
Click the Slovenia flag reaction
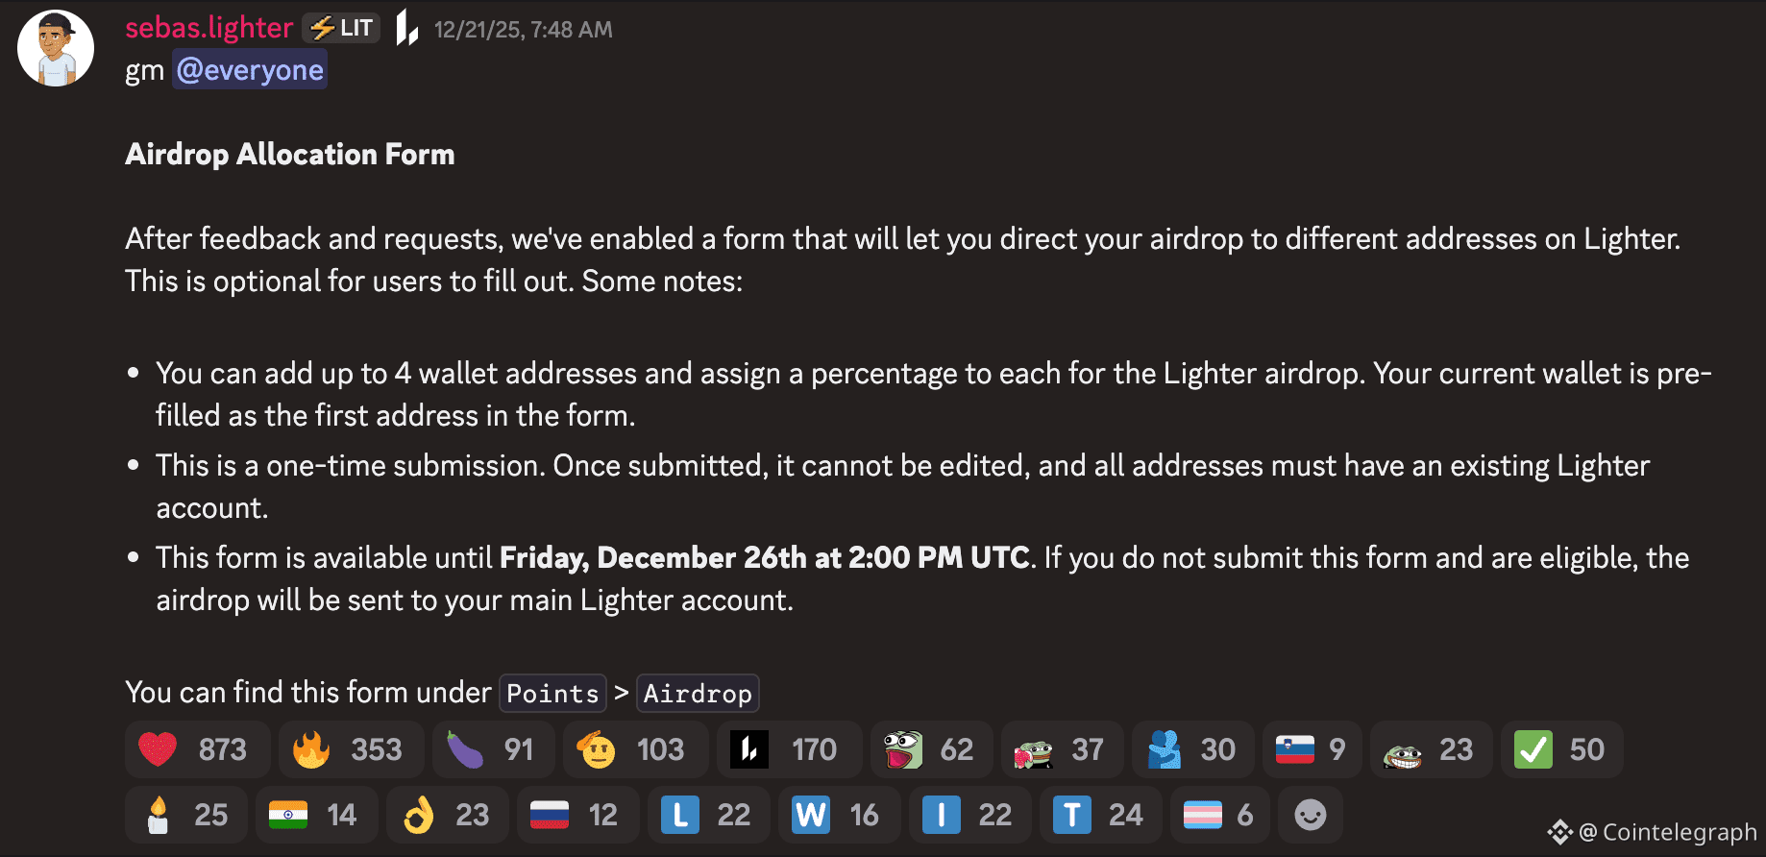(x=1311, y=749)
